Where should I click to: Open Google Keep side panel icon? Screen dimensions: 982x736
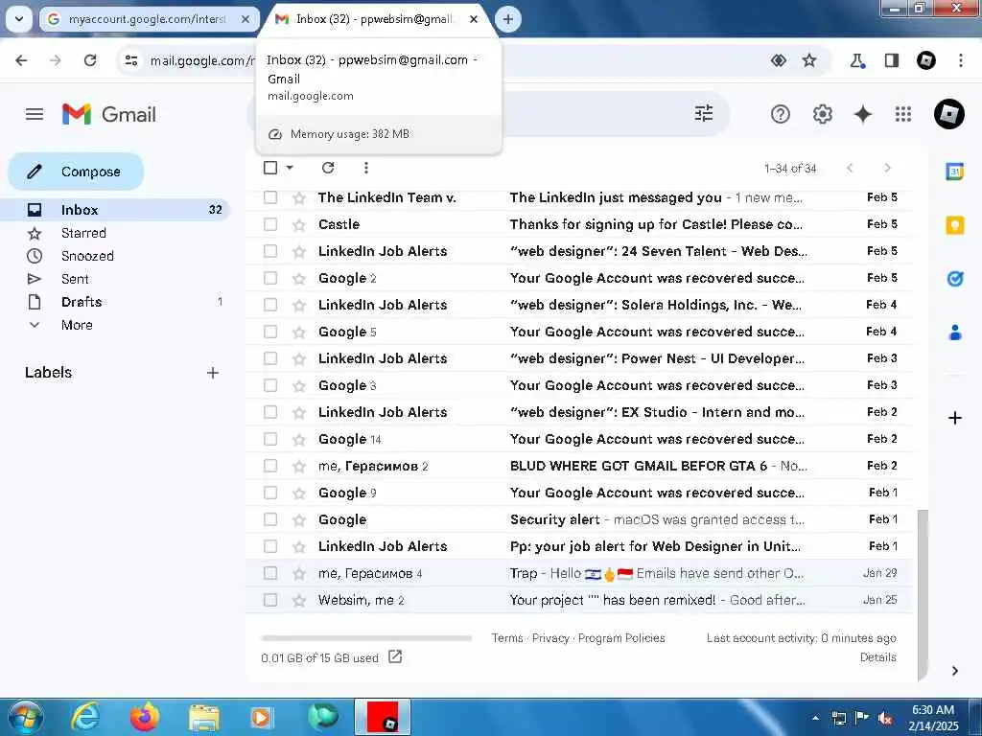coord(954,225)
